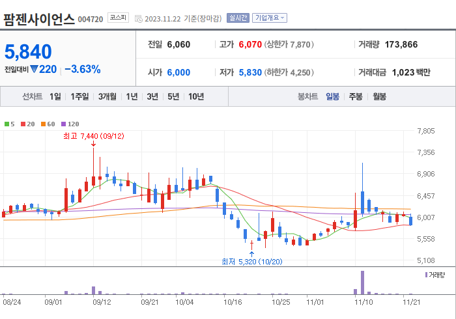Image resolution: width=456 pixels, height=319 pixels.
Task: Click the 08/24 date axis label
Action: pyautogui.click(x=12, y=302)
